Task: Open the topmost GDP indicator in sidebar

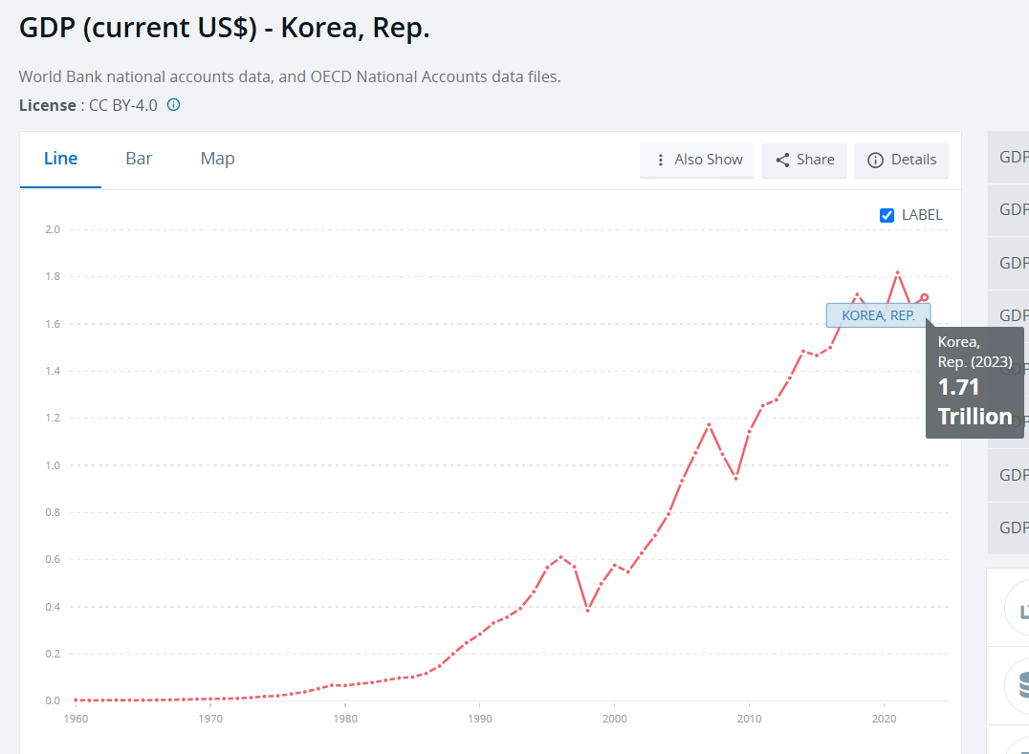Action: click(1013, 158)
